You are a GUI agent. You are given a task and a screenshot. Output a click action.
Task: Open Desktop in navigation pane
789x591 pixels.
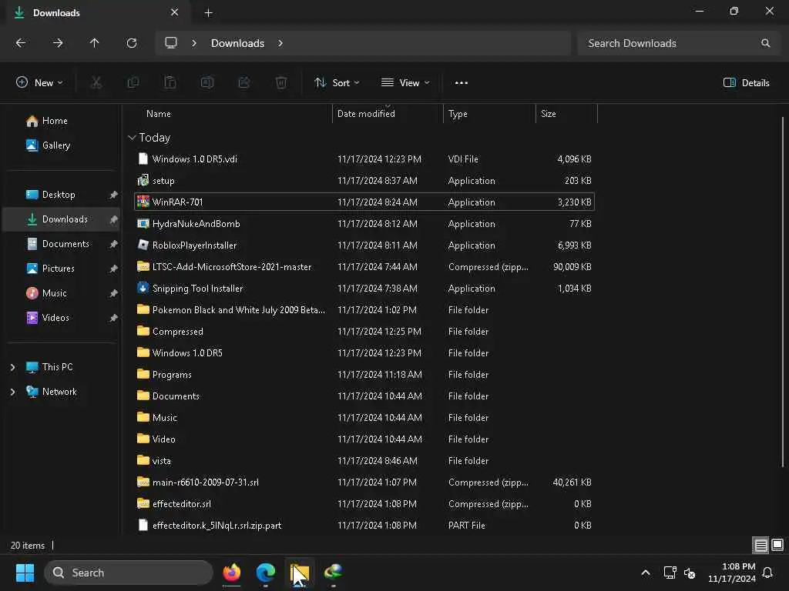[x=59, y=195]
